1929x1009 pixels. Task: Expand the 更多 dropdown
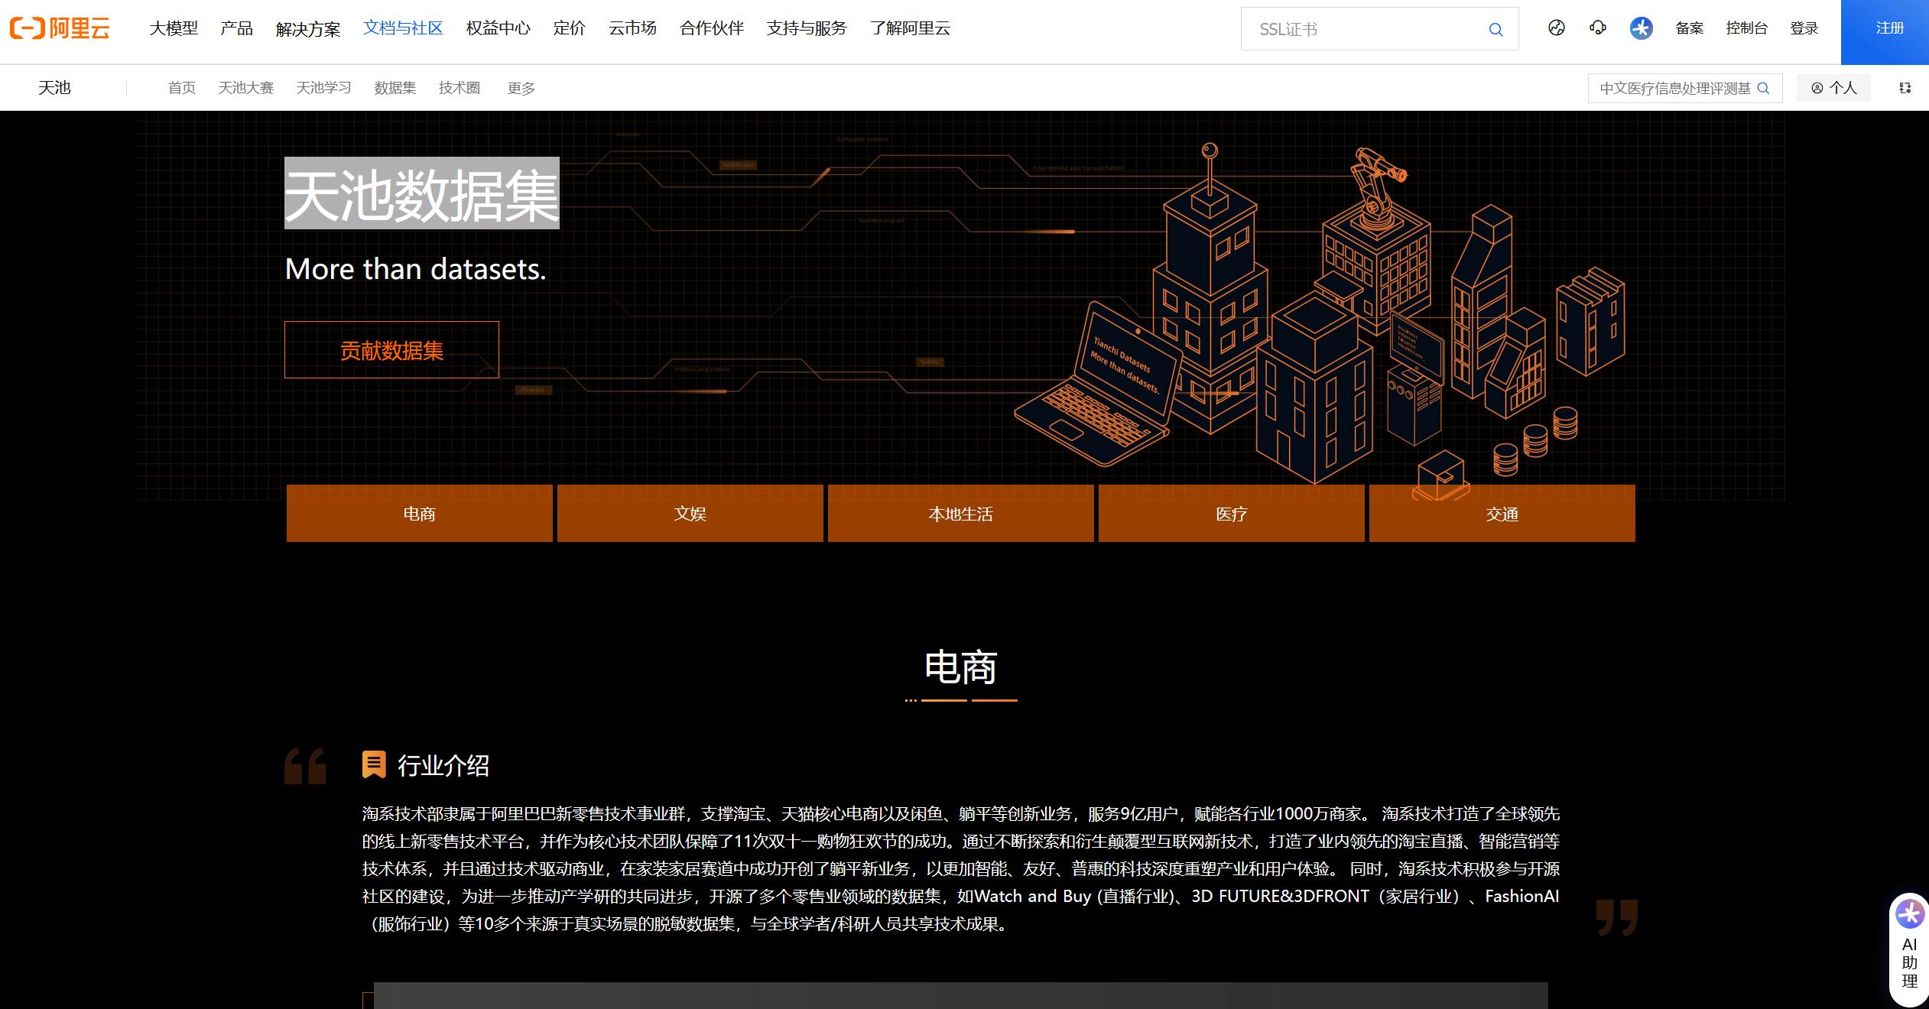[x=521, y=89]
